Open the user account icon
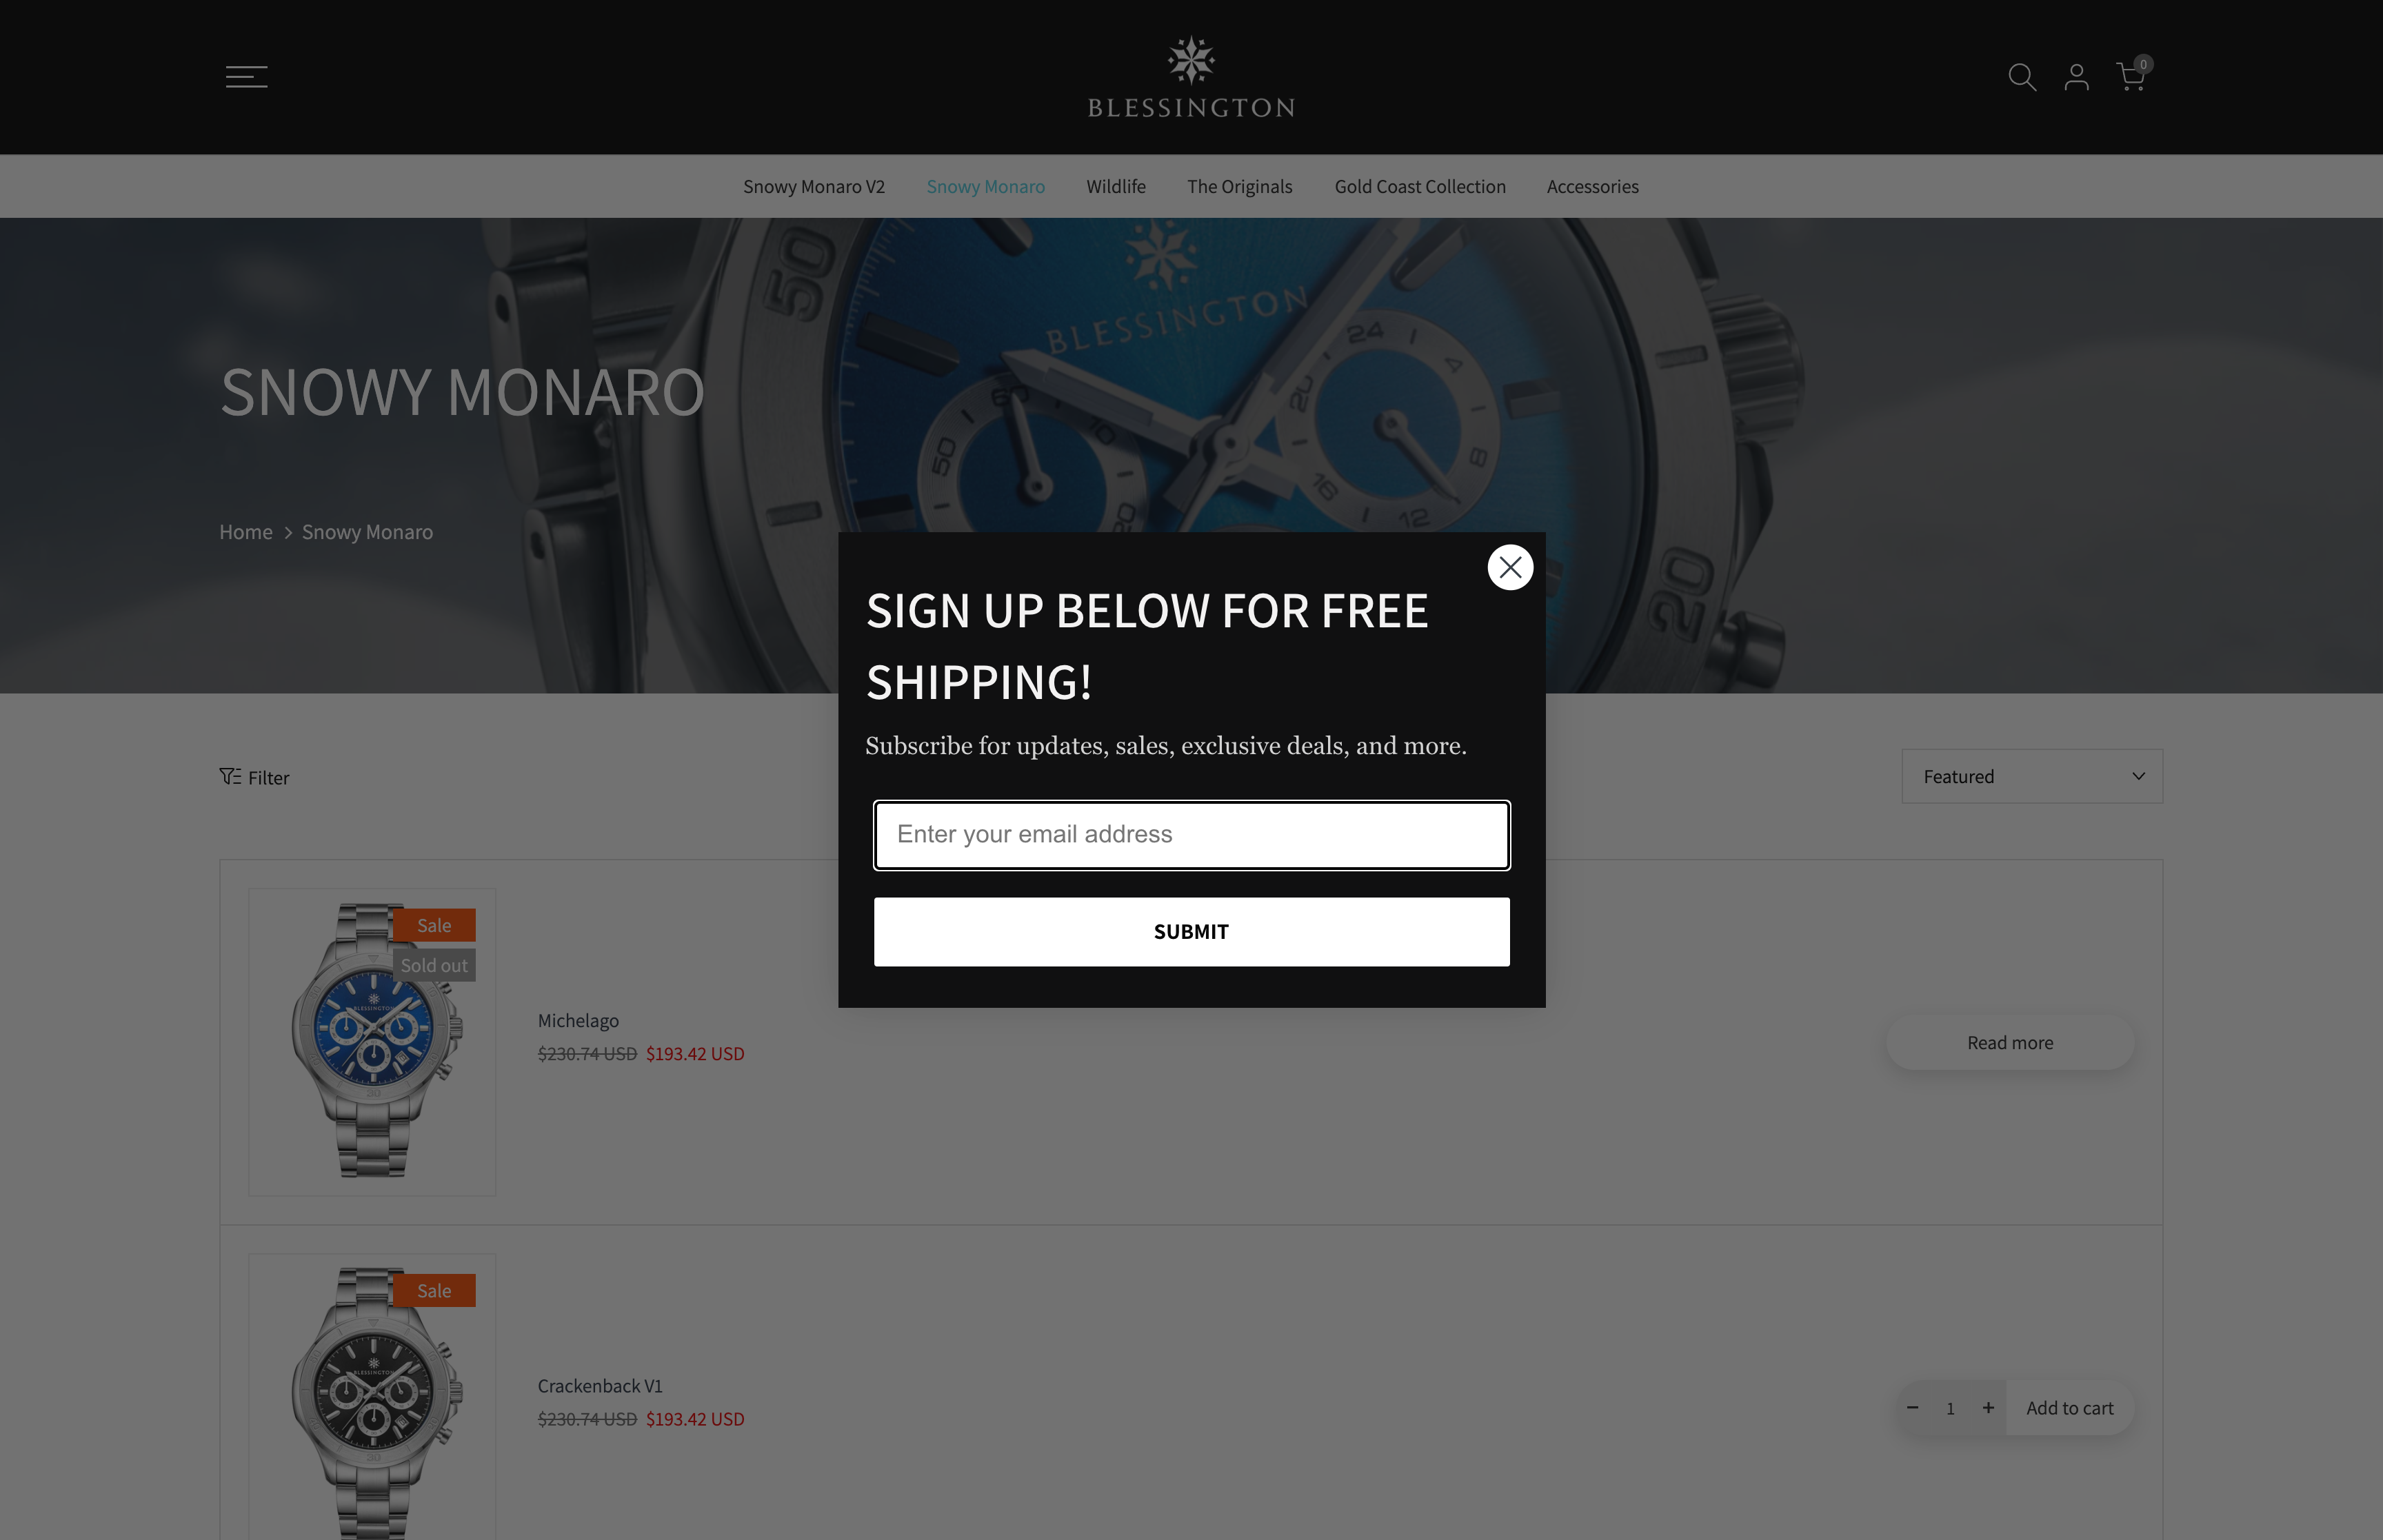The image size is (2383, 1540). click(x=2076, y=77)
